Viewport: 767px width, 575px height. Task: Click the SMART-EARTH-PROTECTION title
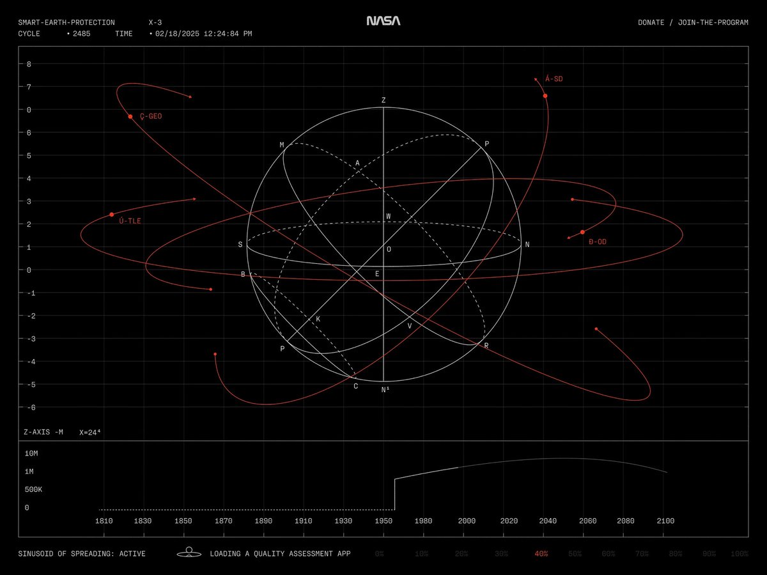66,22
